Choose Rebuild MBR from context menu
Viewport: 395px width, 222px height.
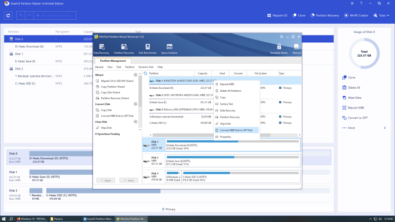(x=237, y=84)
